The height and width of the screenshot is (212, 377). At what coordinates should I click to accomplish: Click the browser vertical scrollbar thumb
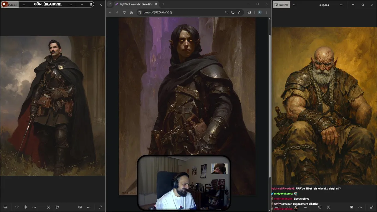(269, 106)
